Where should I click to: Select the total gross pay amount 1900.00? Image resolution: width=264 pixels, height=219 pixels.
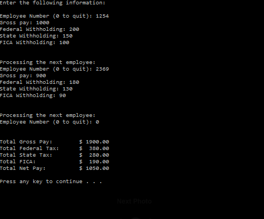[97, 142]
